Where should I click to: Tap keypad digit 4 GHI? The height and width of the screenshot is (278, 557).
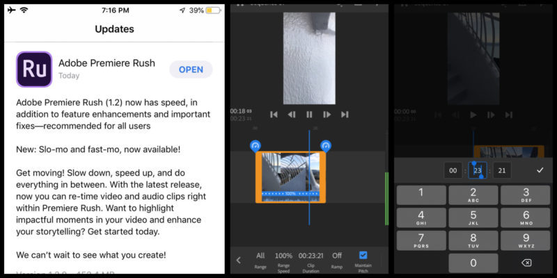point(421,218)
